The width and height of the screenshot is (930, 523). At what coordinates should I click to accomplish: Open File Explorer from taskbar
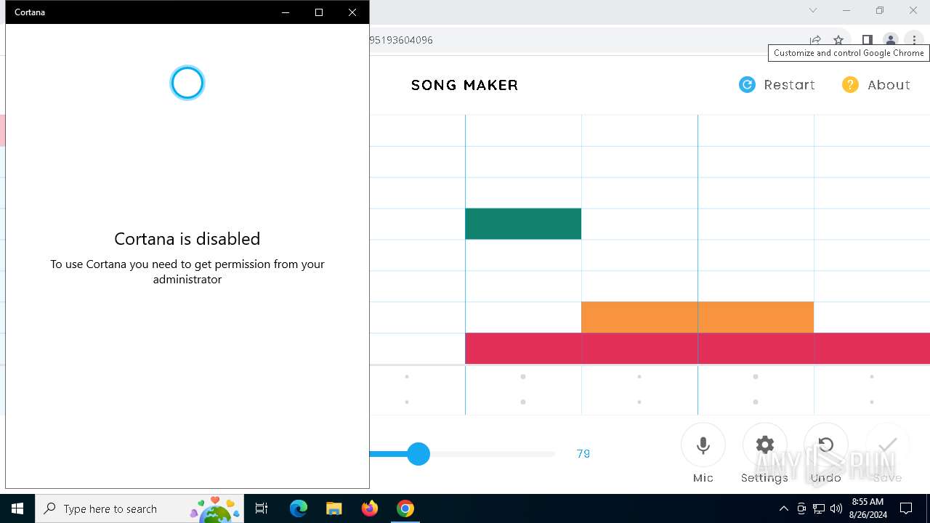(x=333, y=508)
